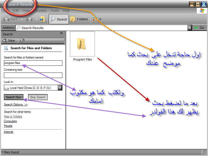Image resolution: width=208 pixels, height=156 pixels.
Task: Expand Search Options
Action: 16,105
